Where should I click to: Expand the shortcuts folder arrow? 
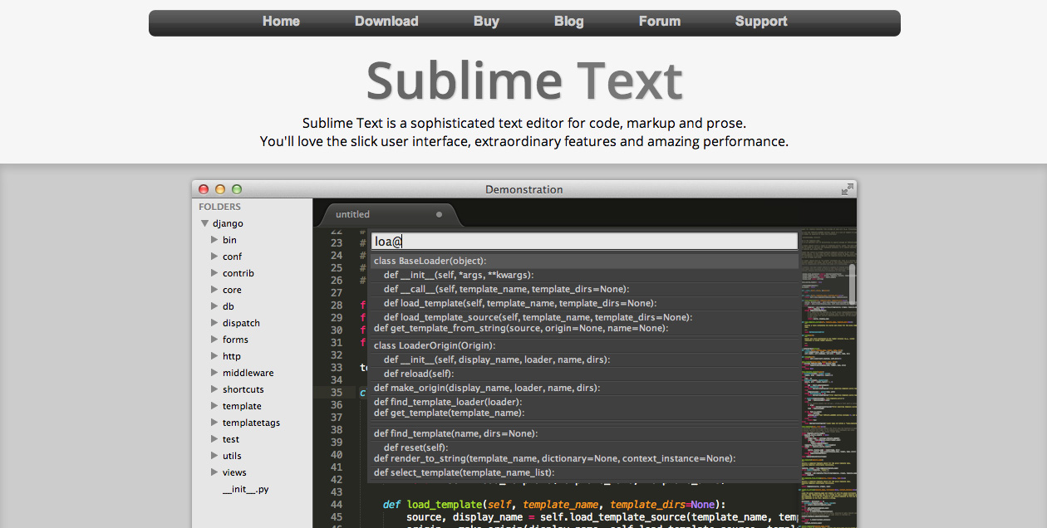[214, 389]
